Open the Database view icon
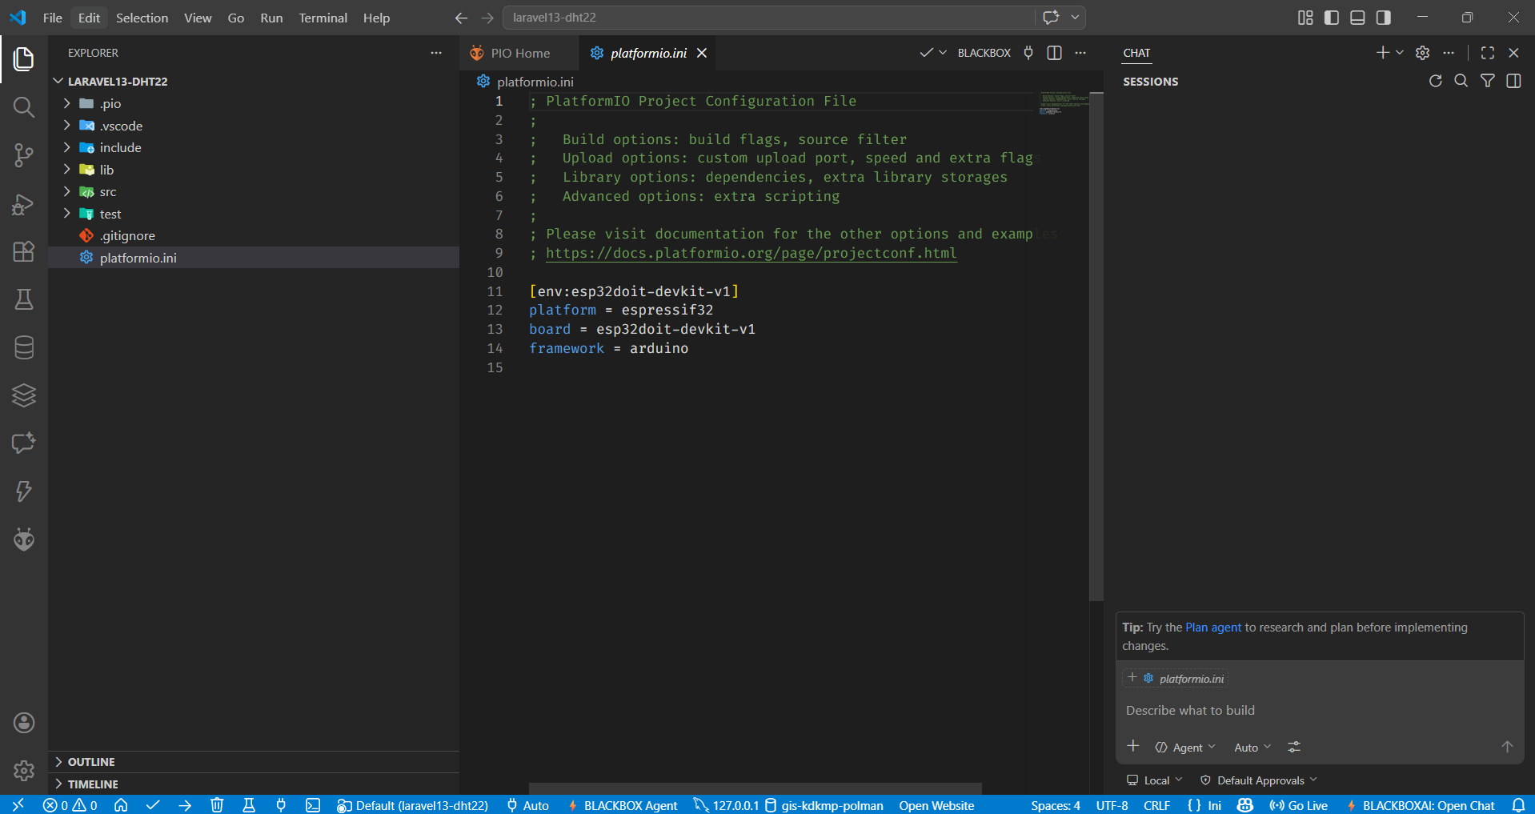 24,347
